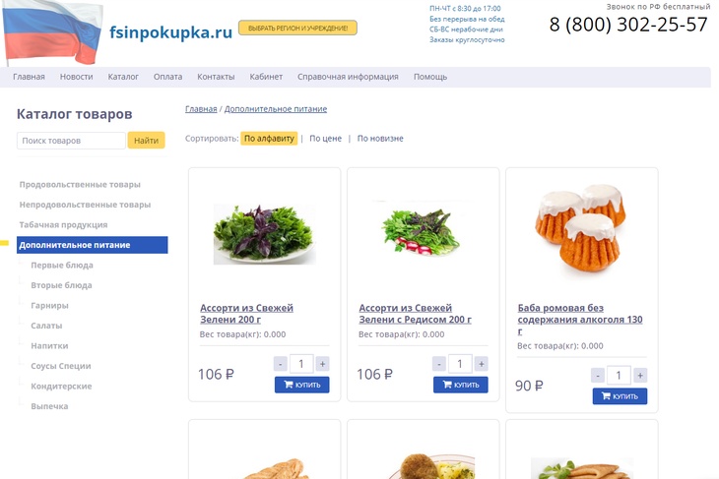
Task: Go to Справочная информация in navigation bar
Action: (348, 77)
